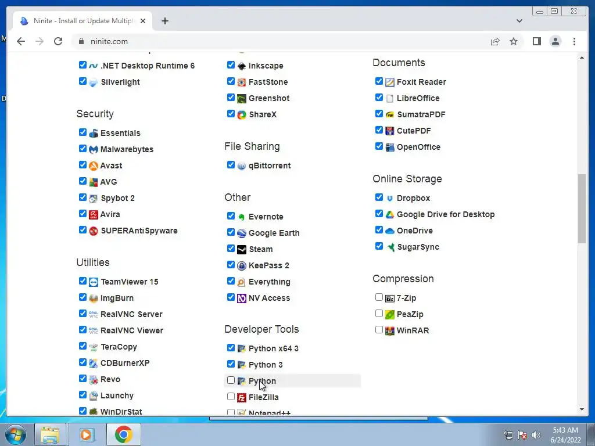
Task: Reload the ninite.com page
Action: point(58,41)
